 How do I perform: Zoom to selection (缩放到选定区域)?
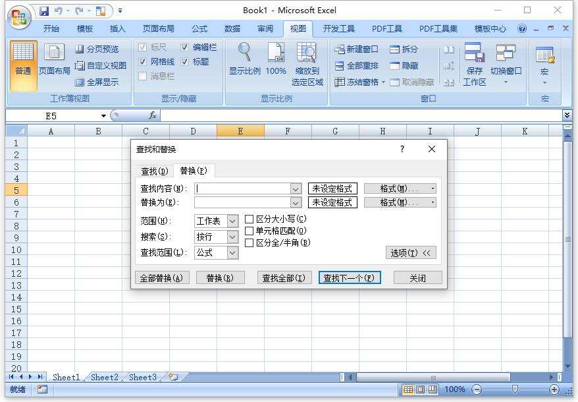307,65
